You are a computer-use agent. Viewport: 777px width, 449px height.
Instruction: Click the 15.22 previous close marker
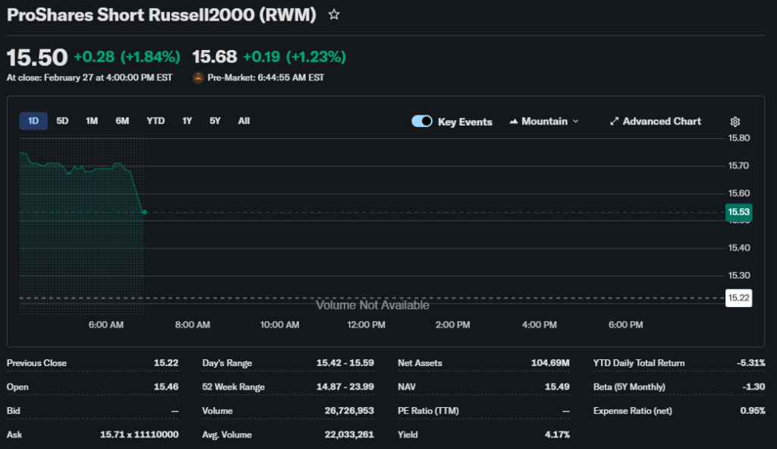738,298
